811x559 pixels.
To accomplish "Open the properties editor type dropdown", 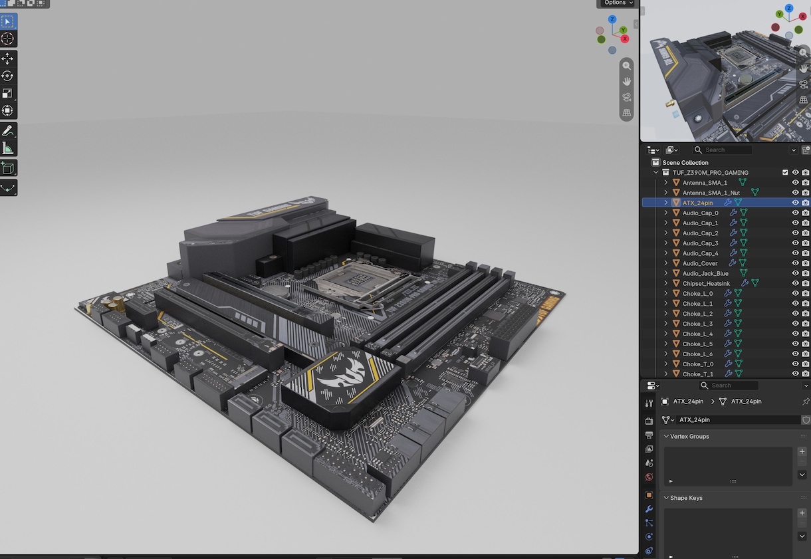I will [x=652, y=386].
